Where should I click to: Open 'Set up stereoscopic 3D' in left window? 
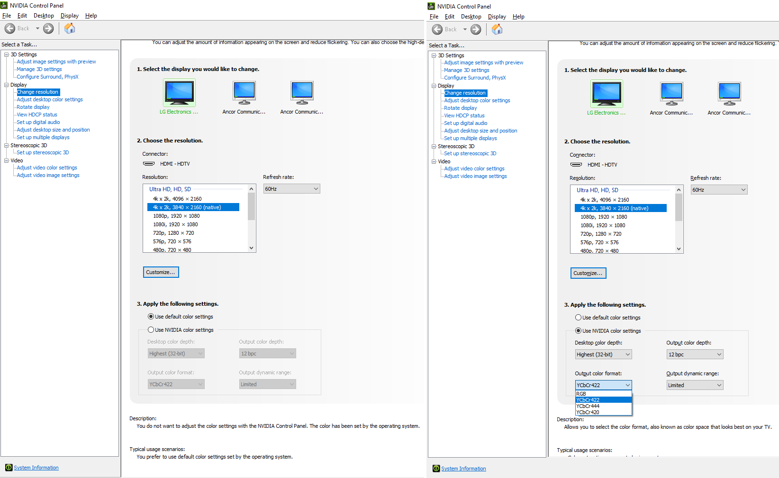click(43, 152)
